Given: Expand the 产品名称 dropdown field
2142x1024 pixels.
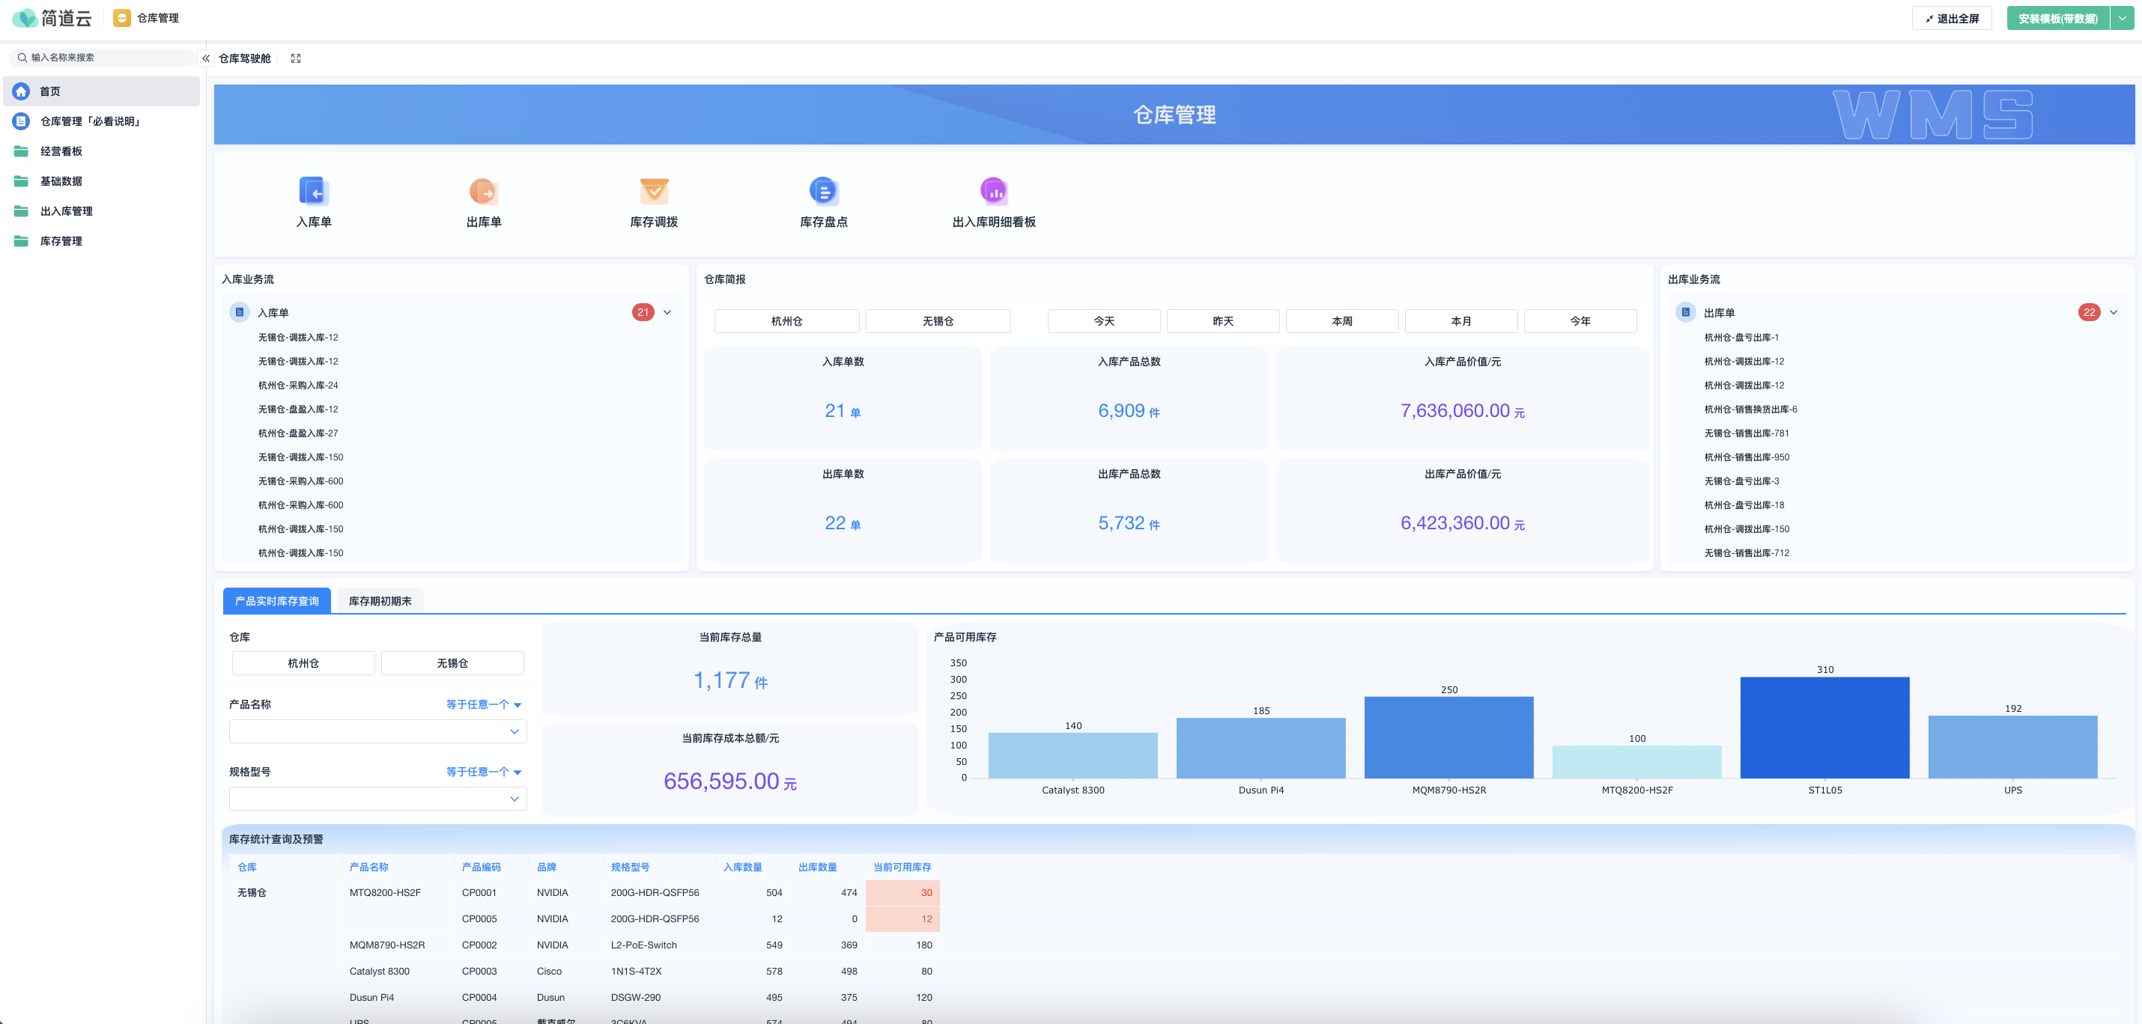Looking at the screenshot, I should 377,731.
